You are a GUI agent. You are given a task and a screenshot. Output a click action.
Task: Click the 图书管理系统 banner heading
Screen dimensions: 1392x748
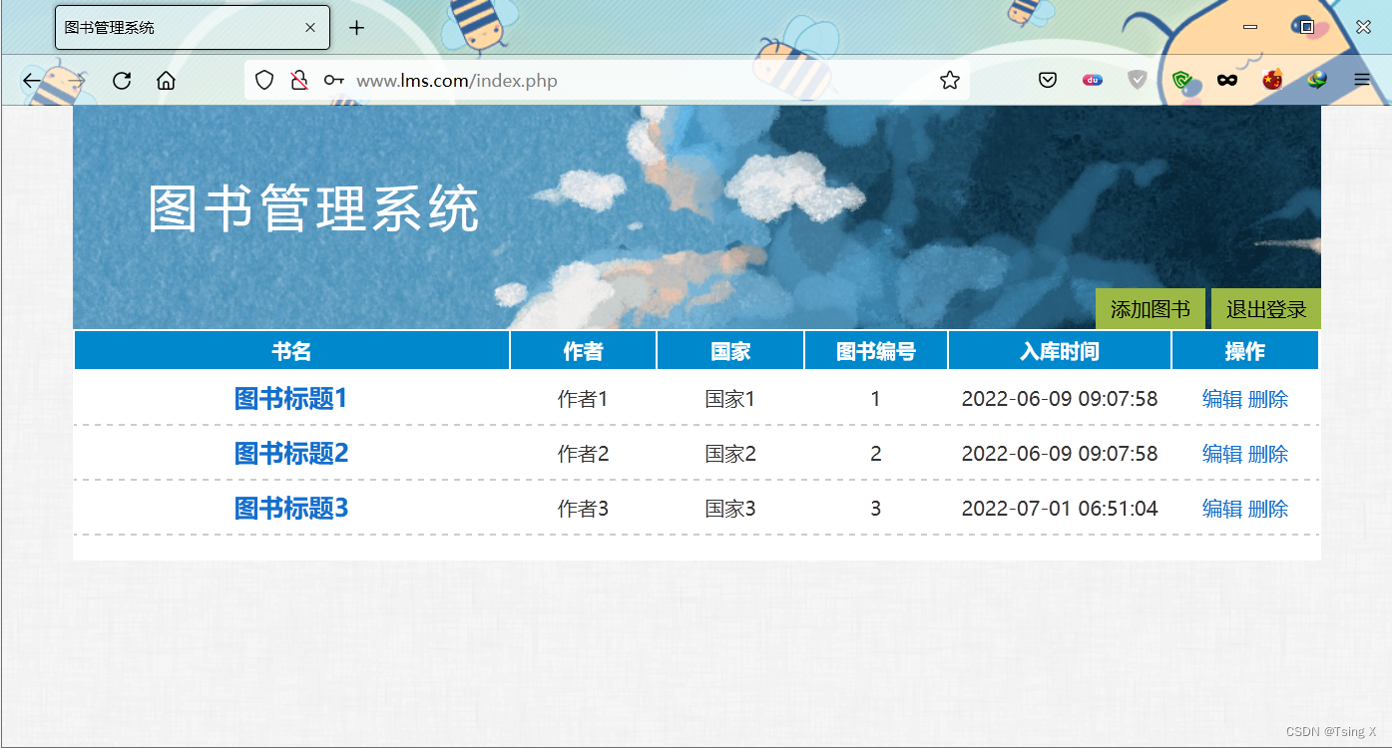pos(314,209)
